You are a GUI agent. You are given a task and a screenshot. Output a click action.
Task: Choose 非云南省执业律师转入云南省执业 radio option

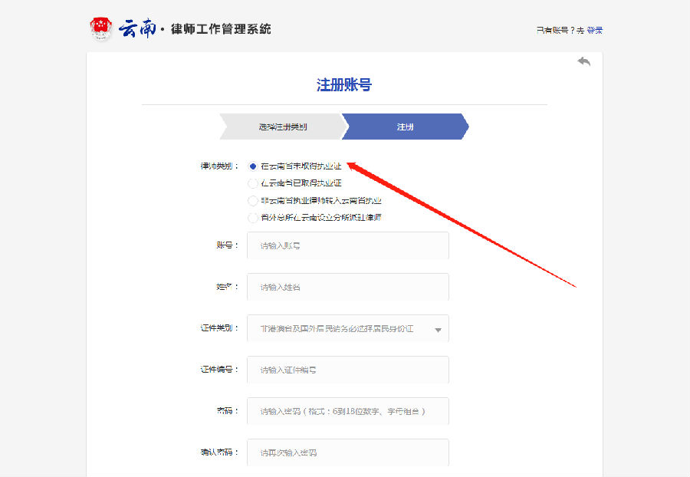click(254, 201)
